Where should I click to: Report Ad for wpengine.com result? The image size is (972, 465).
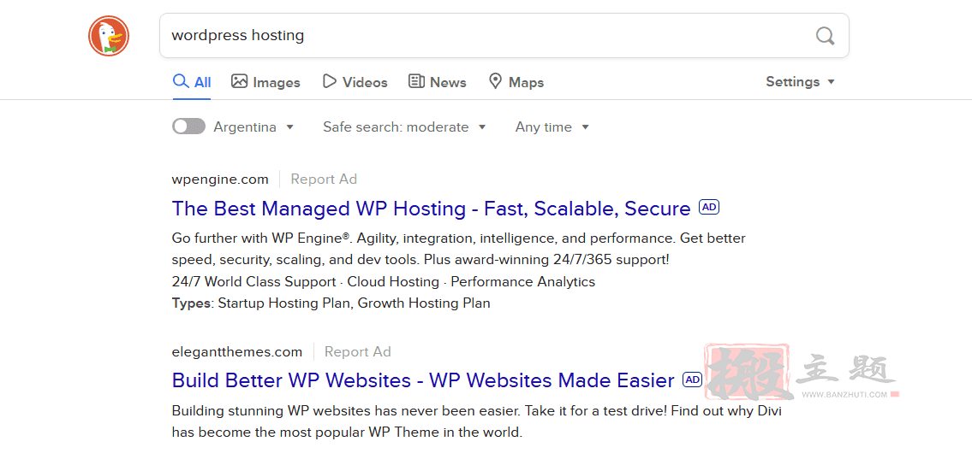click(324, 180)
